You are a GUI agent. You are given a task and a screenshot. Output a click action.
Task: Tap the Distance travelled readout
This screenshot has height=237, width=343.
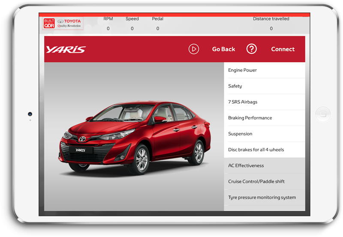pyautogui.click(x=271, y=29)
